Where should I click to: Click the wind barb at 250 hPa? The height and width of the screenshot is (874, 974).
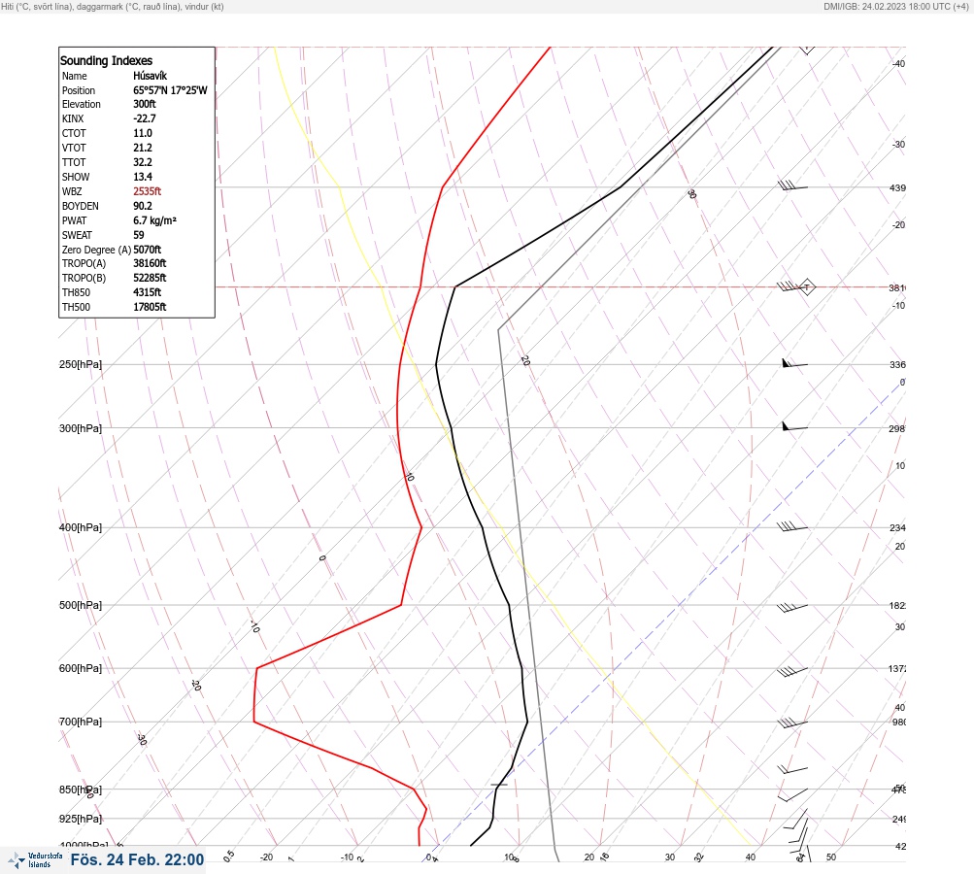[794, 363]
